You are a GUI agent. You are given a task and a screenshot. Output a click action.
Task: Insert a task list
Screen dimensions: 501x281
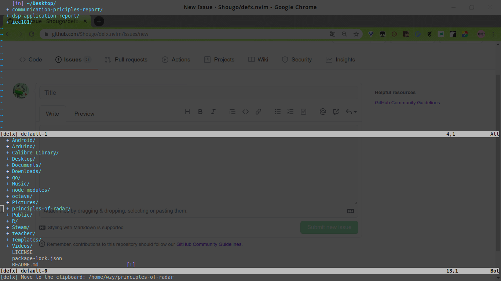(x=303, y=112)
